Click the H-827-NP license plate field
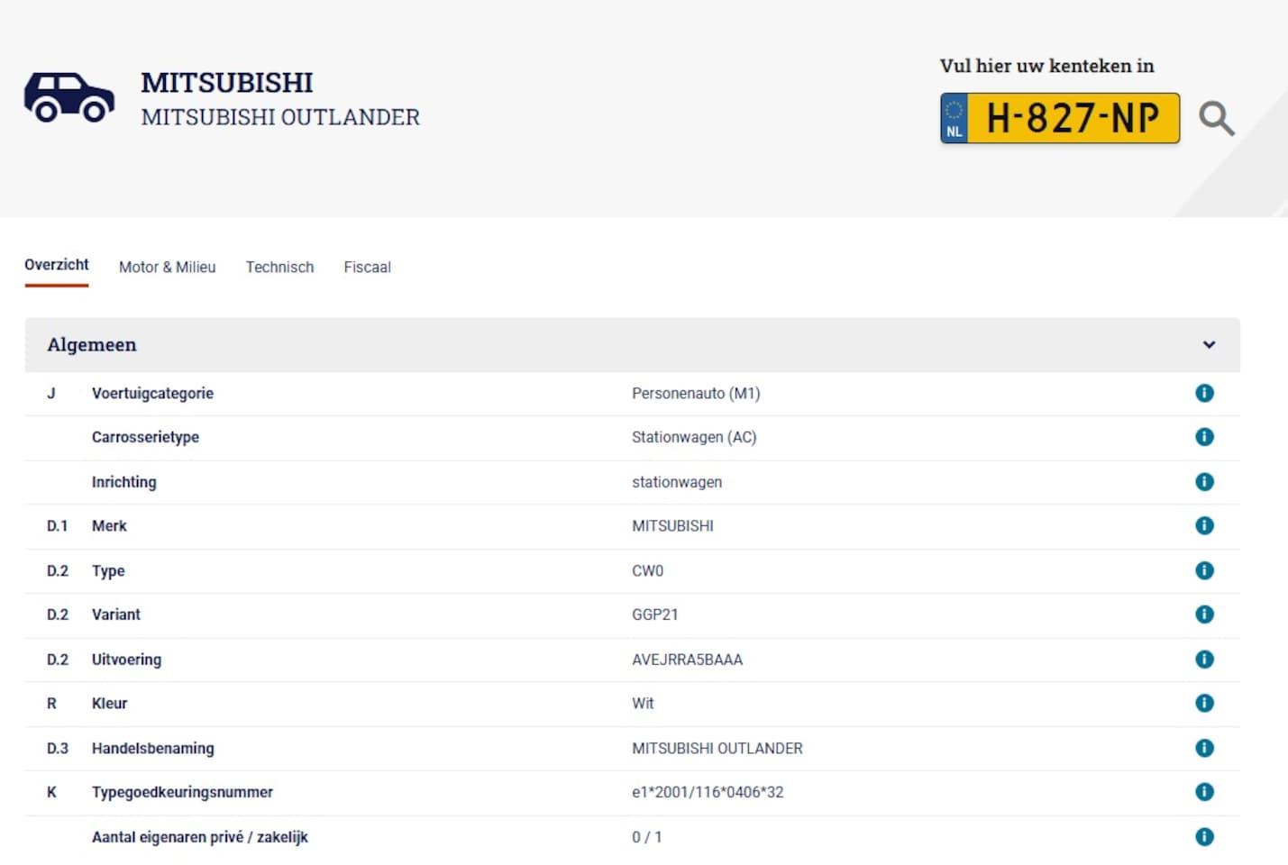This screenshot has height=865, width=1288. [x=1071, y=118]
